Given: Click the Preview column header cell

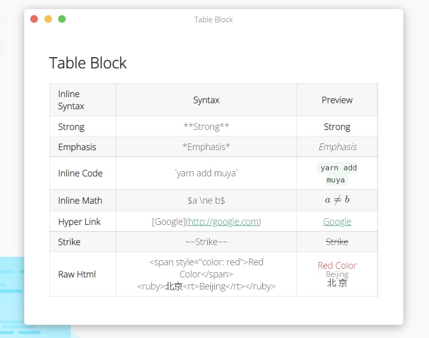Looking at the screenshot, I should pyautogui.click(x=337, y=100).
